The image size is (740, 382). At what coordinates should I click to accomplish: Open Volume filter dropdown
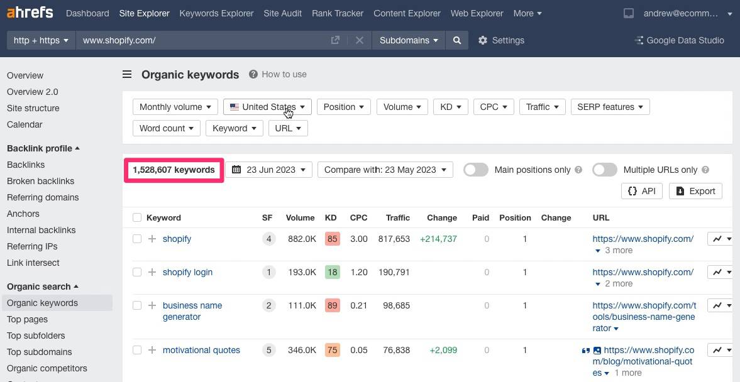click(402, 107)
